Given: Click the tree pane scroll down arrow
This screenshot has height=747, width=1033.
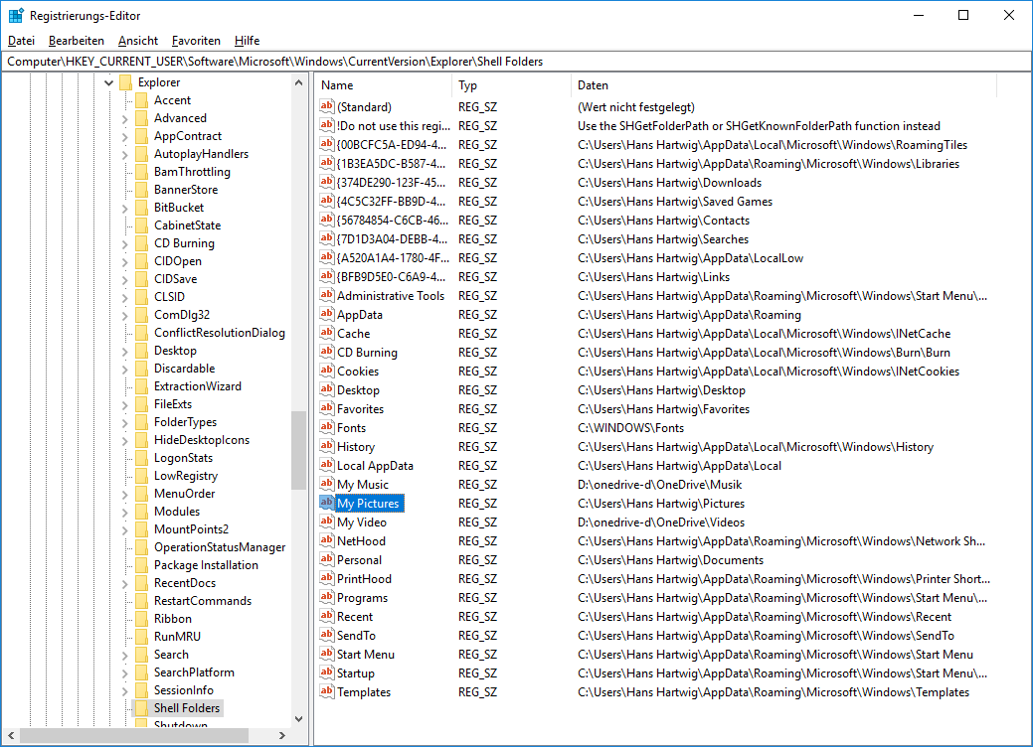Looking at the screenshot, I should tap(298, 719).
